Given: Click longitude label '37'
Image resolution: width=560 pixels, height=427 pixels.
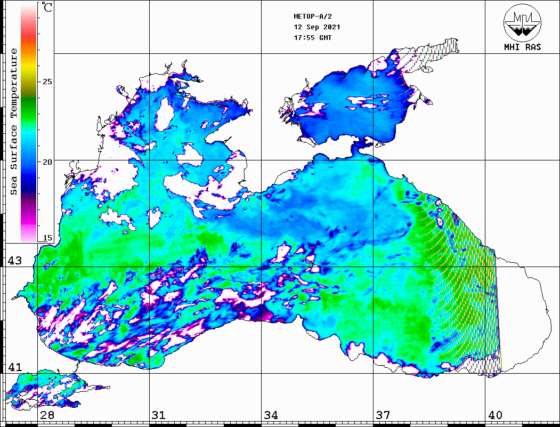Looking at the screenshot, I should [383, 415].
